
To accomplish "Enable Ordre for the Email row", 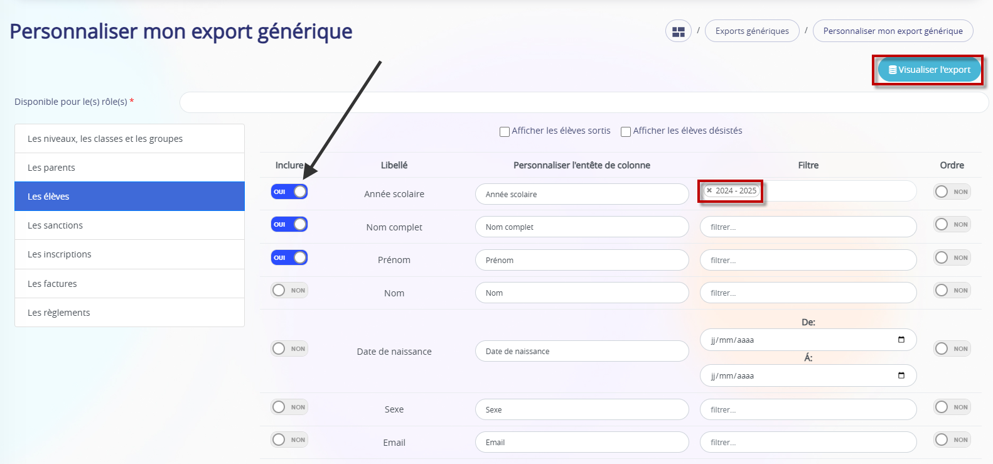I will (x=952, y=440).
